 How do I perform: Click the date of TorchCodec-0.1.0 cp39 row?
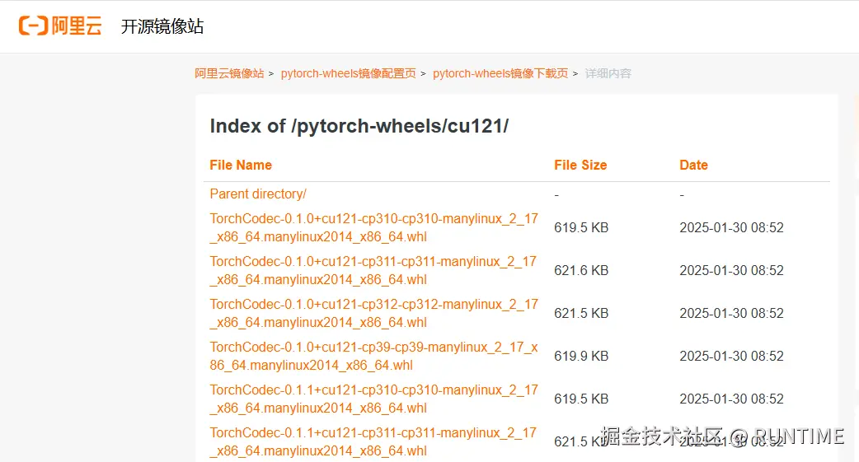click(731, 356)
